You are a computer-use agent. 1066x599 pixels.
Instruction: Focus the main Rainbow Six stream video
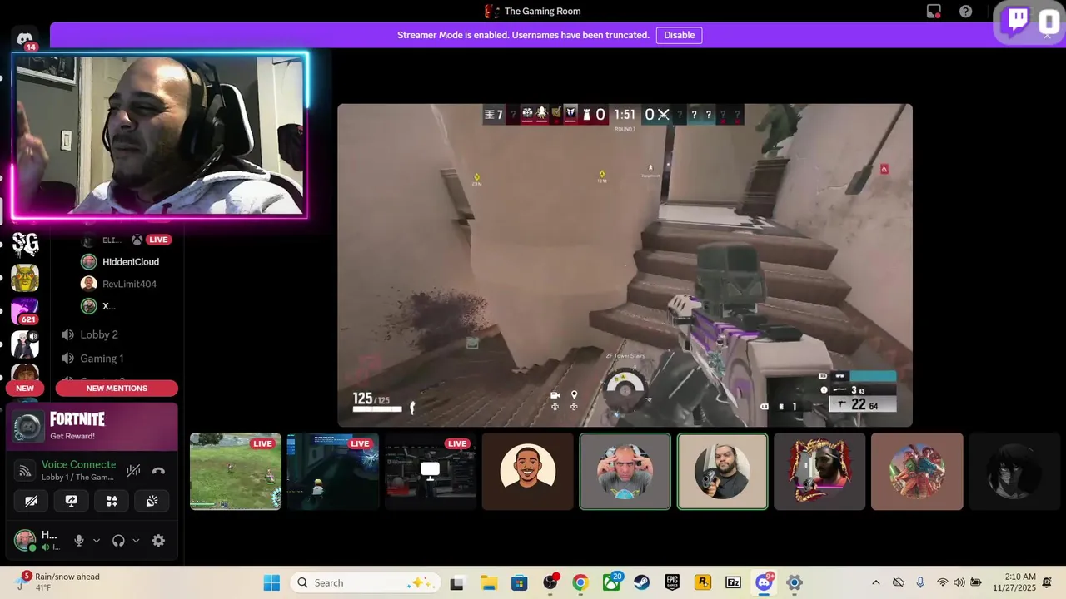(625, 265)
